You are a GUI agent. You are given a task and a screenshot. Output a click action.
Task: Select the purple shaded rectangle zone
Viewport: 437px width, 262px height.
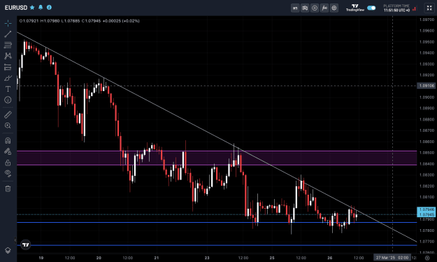click(217, 158)
